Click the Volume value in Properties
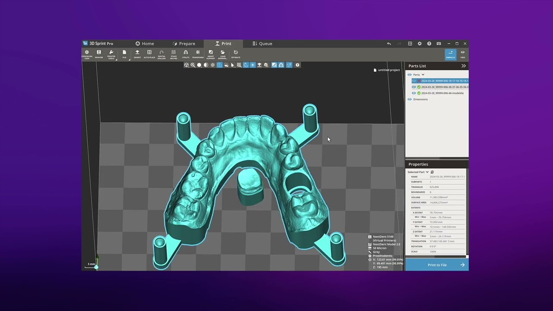The image size is (553, 311). (x=439, y=197)
